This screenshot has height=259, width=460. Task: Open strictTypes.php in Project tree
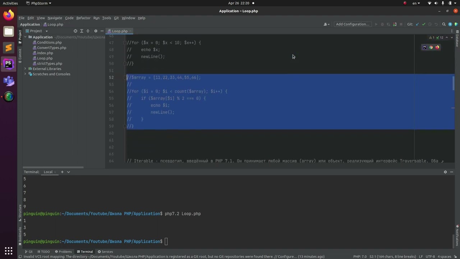(x=47, y=63)
